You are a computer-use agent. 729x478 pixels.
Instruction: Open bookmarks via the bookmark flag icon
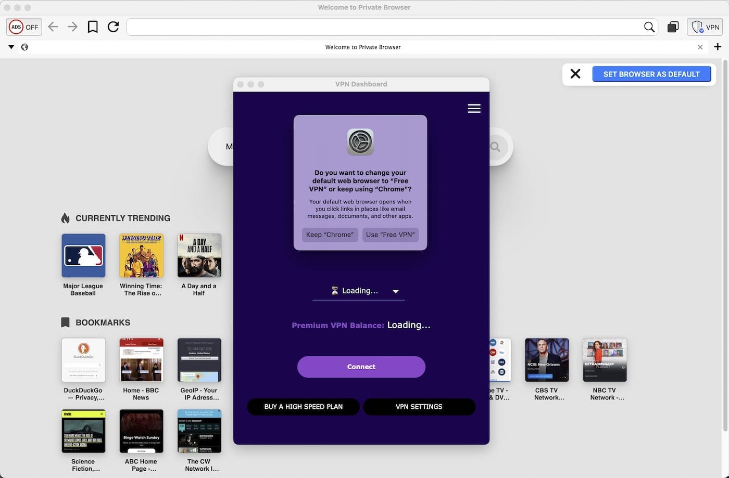92,27
